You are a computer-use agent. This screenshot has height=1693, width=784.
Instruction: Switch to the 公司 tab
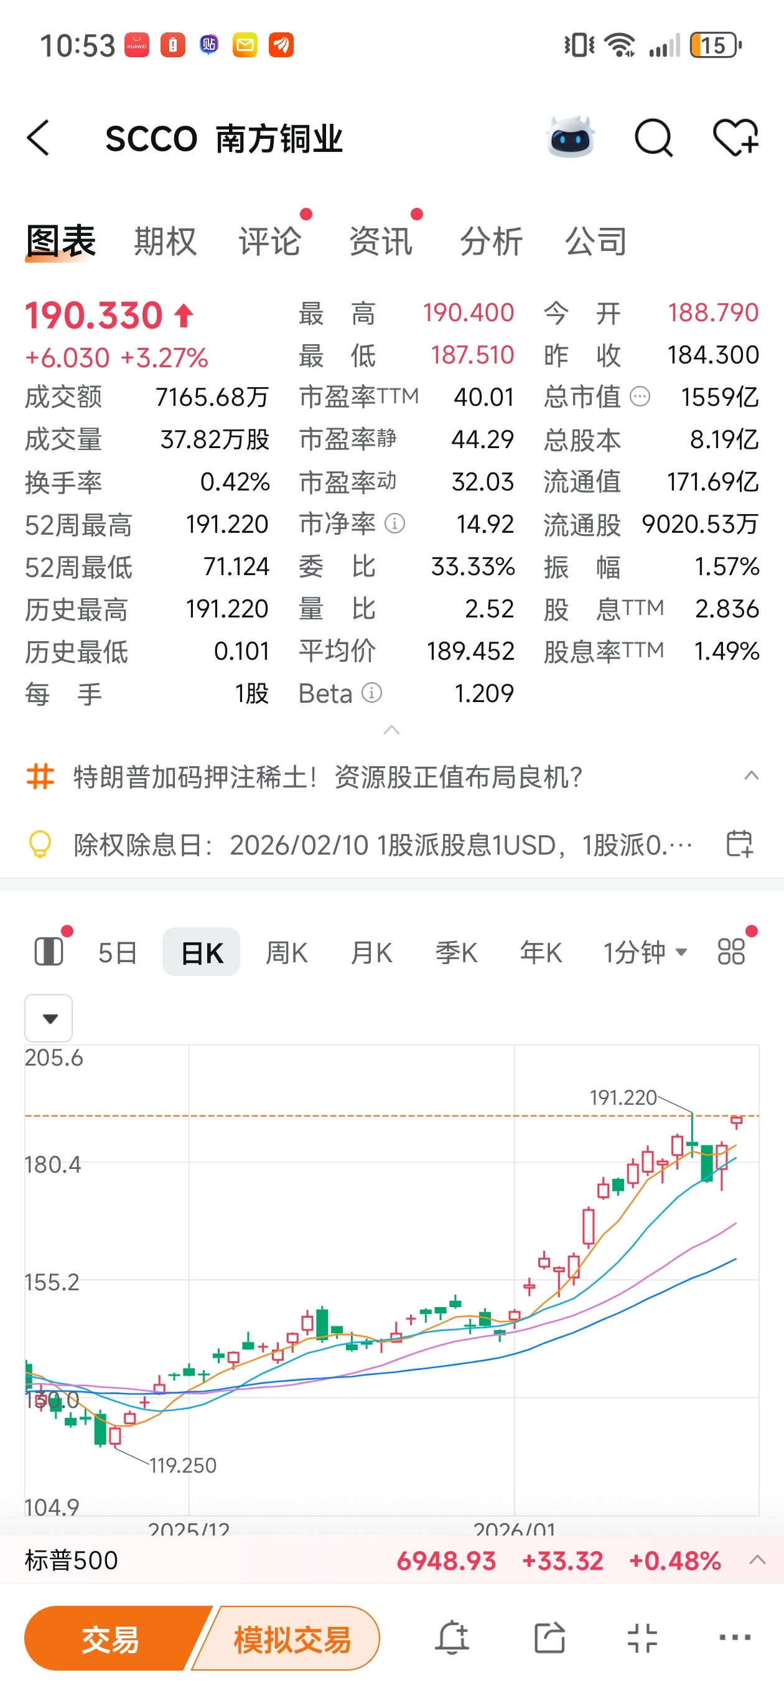[595, 242]
